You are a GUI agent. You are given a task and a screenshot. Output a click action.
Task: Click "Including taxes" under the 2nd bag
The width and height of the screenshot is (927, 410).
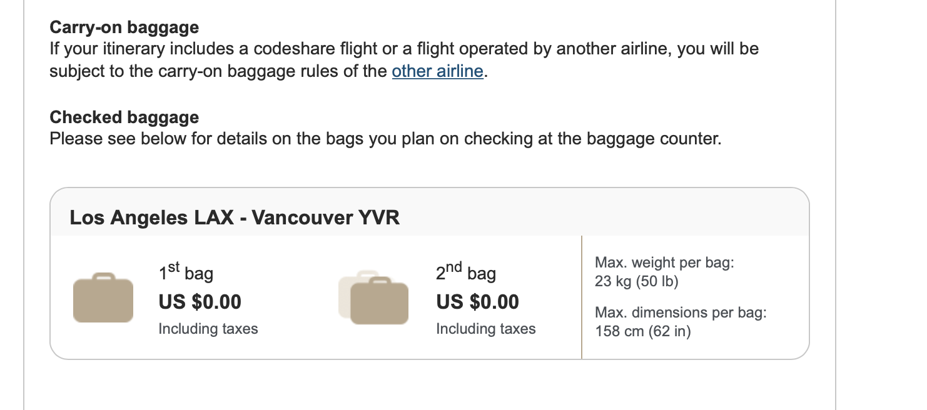point(486,329)
